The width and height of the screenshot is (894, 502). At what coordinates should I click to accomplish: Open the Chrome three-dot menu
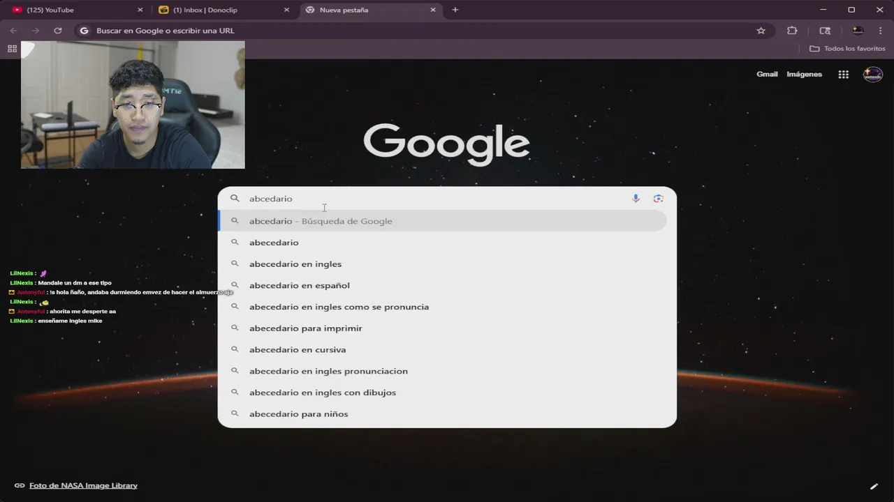(880, 31)
